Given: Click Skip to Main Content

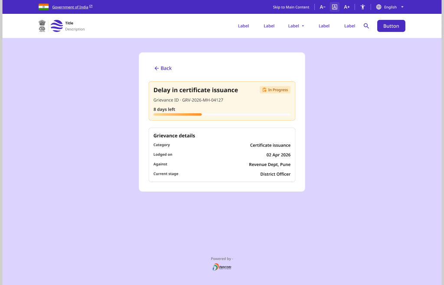Looking at the screenshot, I should [291, 7].
